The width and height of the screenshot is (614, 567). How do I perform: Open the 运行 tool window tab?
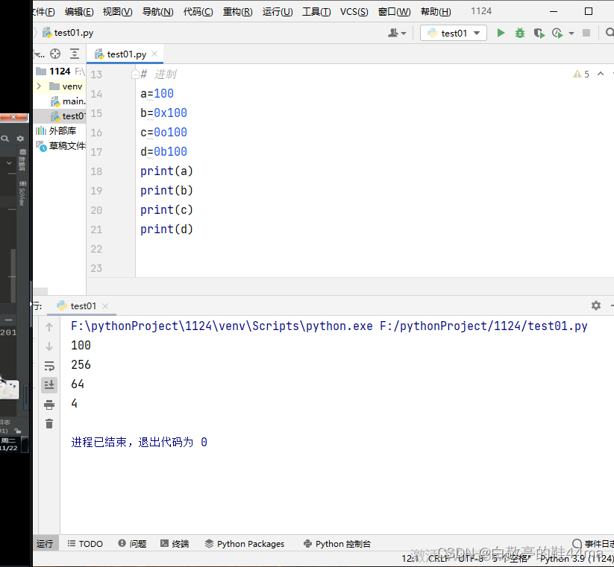(45, 544)
